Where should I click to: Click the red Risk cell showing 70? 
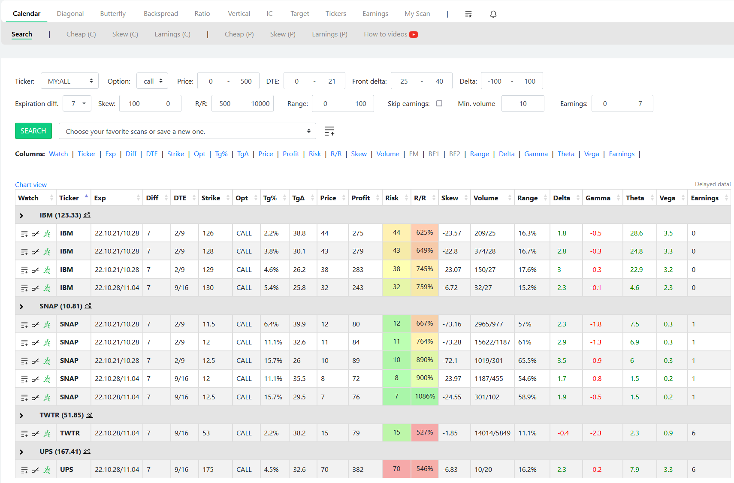click(396, 469)
